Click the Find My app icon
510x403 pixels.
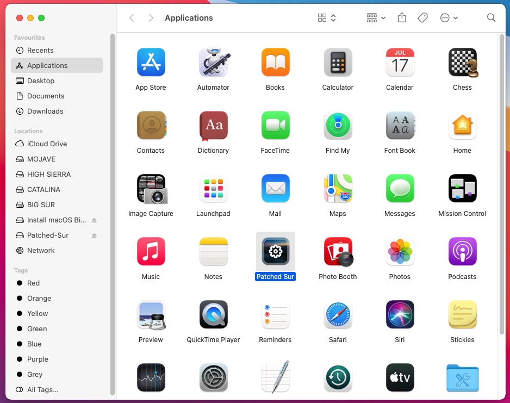tap(338, 125)
